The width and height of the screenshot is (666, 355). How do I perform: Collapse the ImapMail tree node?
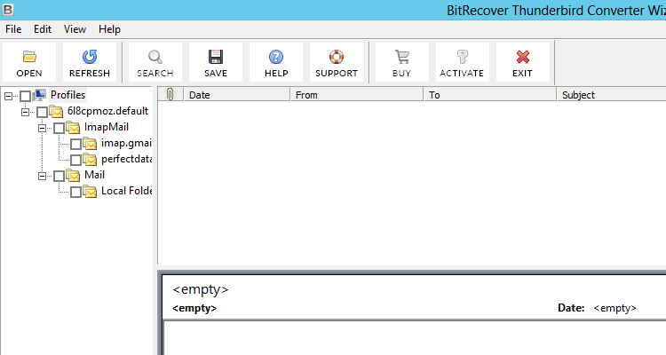tap(42, 128)
